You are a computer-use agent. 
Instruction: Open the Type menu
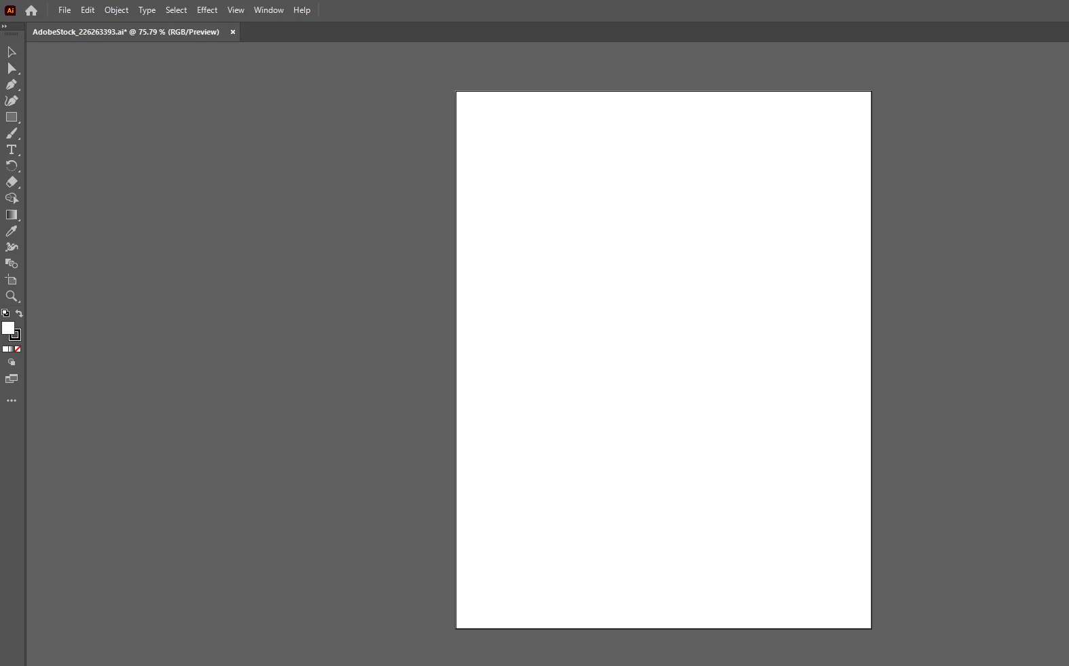tap(147, 10)
